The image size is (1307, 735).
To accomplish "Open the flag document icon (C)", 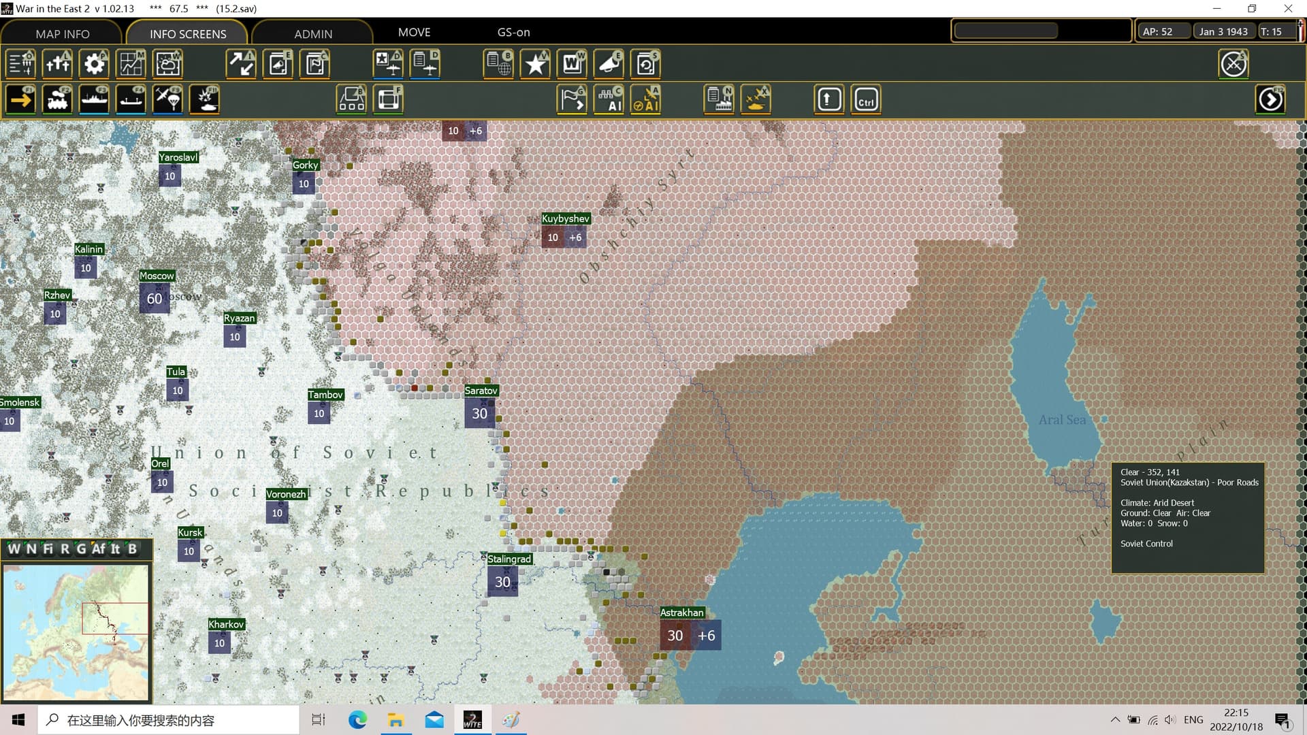I will pyautogui.click(x=314, y=64).
